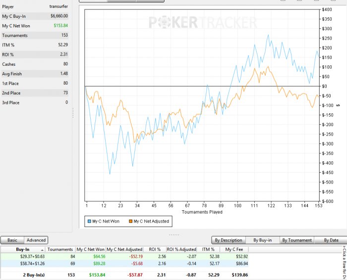This screenshot has width=347, height=280.
Task: Click the orange My C Net Adjusted legend swatch
Action: 130,221
